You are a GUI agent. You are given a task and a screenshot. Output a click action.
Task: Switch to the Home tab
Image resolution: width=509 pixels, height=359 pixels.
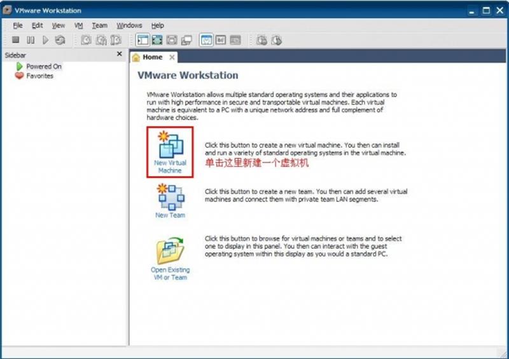point(153,57)
